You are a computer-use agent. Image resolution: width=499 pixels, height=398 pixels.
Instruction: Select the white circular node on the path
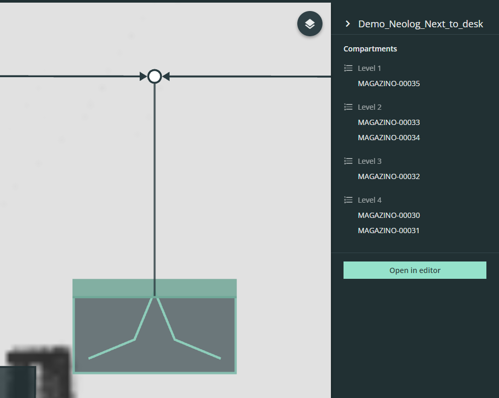[154, 77]
